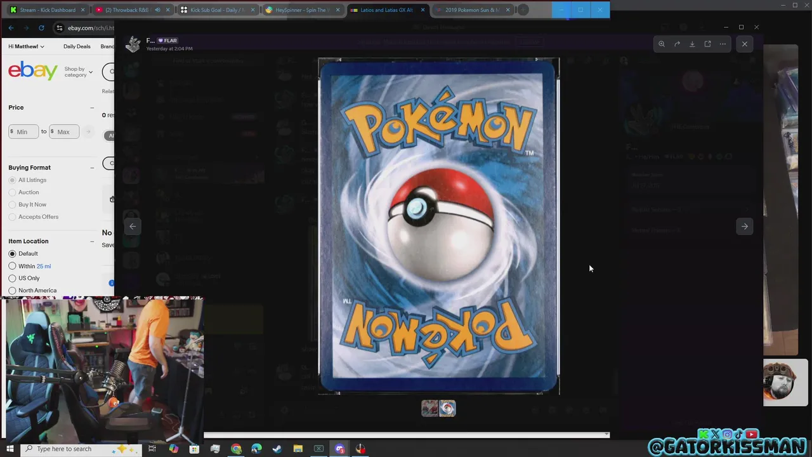Collapse the Price filter section

pyautogui.click(x=92, y=108)
